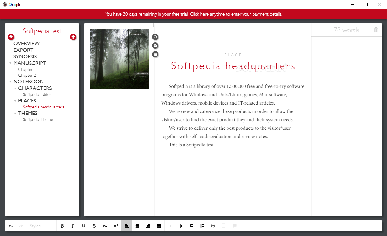This screenshot has width=387, height=236.
Task: Toggle strikethrough formatting
Action: [94, 226]
